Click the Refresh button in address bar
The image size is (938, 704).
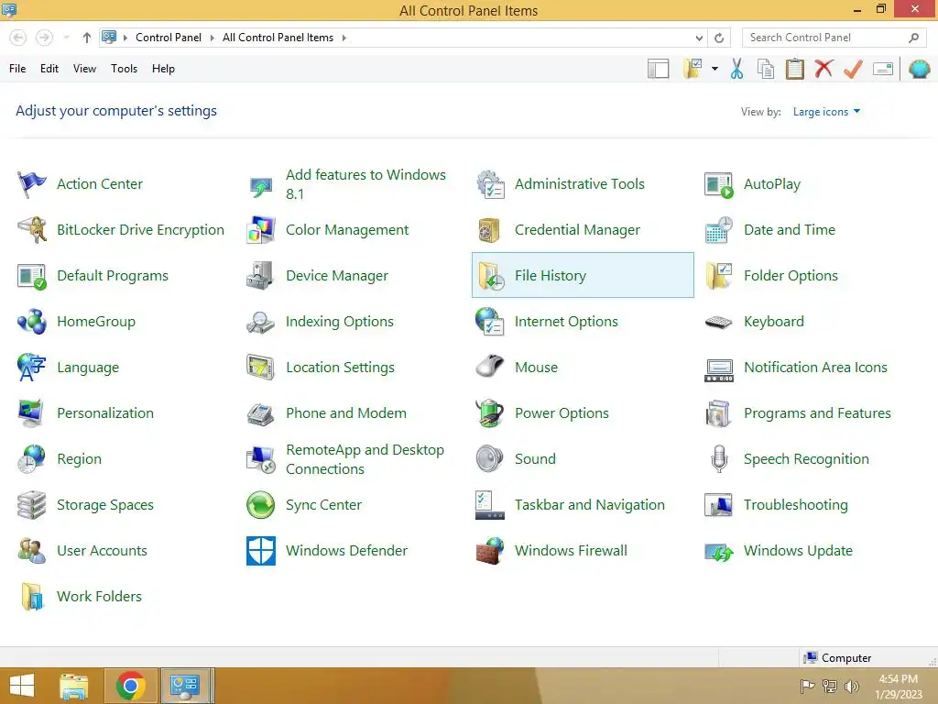point(719,38)
